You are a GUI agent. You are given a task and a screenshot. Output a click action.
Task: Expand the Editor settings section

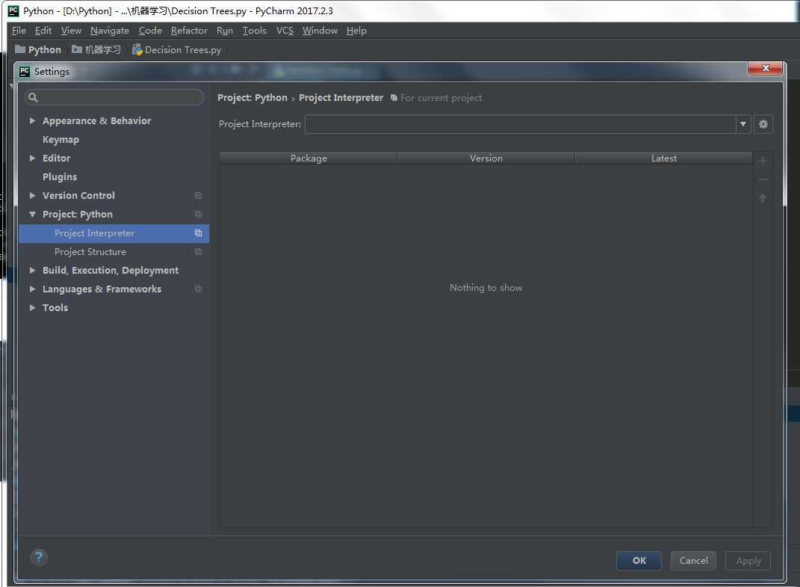point(32,159)
